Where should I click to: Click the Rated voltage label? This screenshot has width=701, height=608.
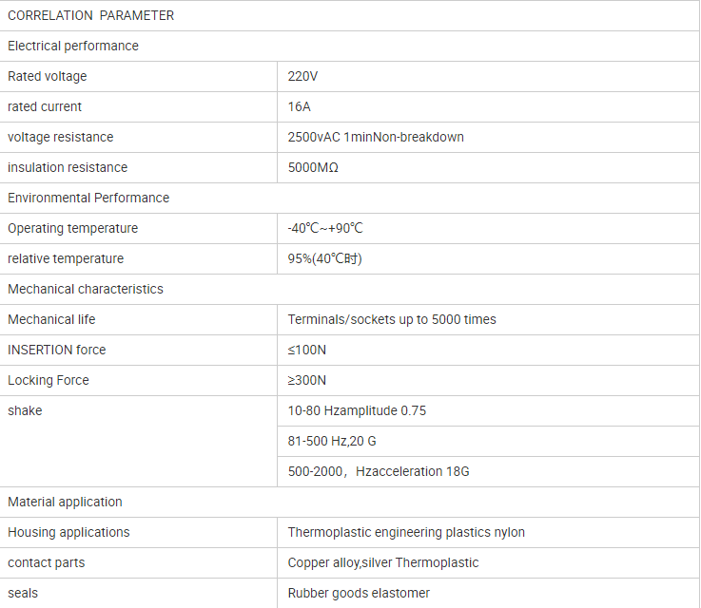coord(47,76)
